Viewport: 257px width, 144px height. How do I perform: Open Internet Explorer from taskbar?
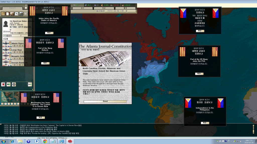pyautogui.click(x=12, y=141)
